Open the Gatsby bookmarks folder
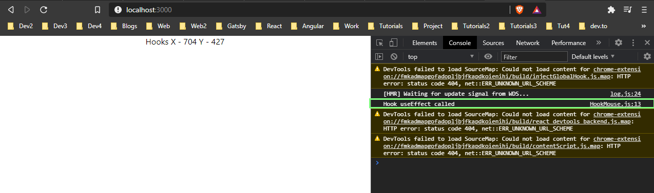This screenshot has height=193, width=654. click(230, 26)
